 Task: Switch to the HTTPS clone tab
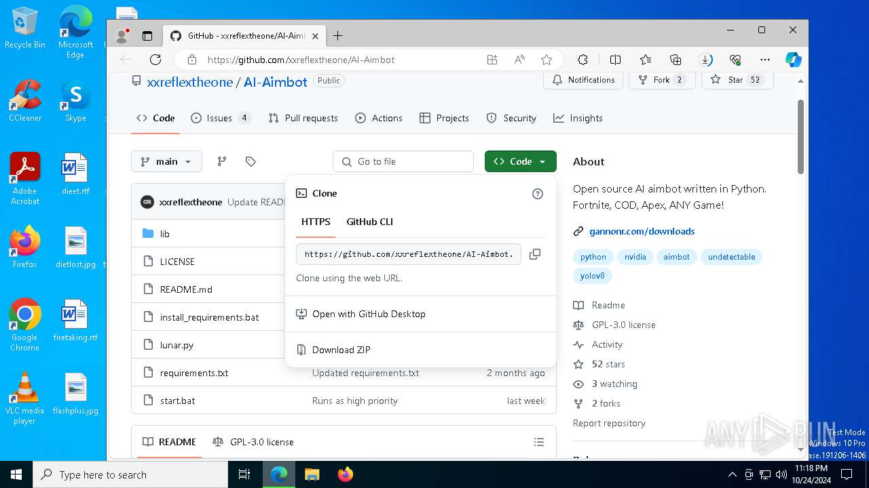click(x=316, y=222)
